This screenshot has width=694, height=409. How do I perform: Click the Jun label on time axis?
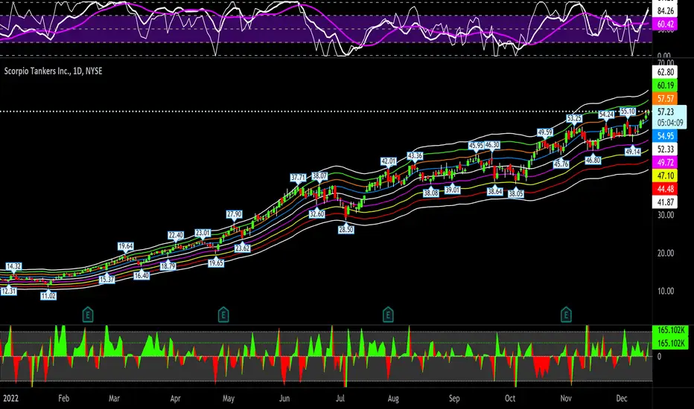click(284, 399)
